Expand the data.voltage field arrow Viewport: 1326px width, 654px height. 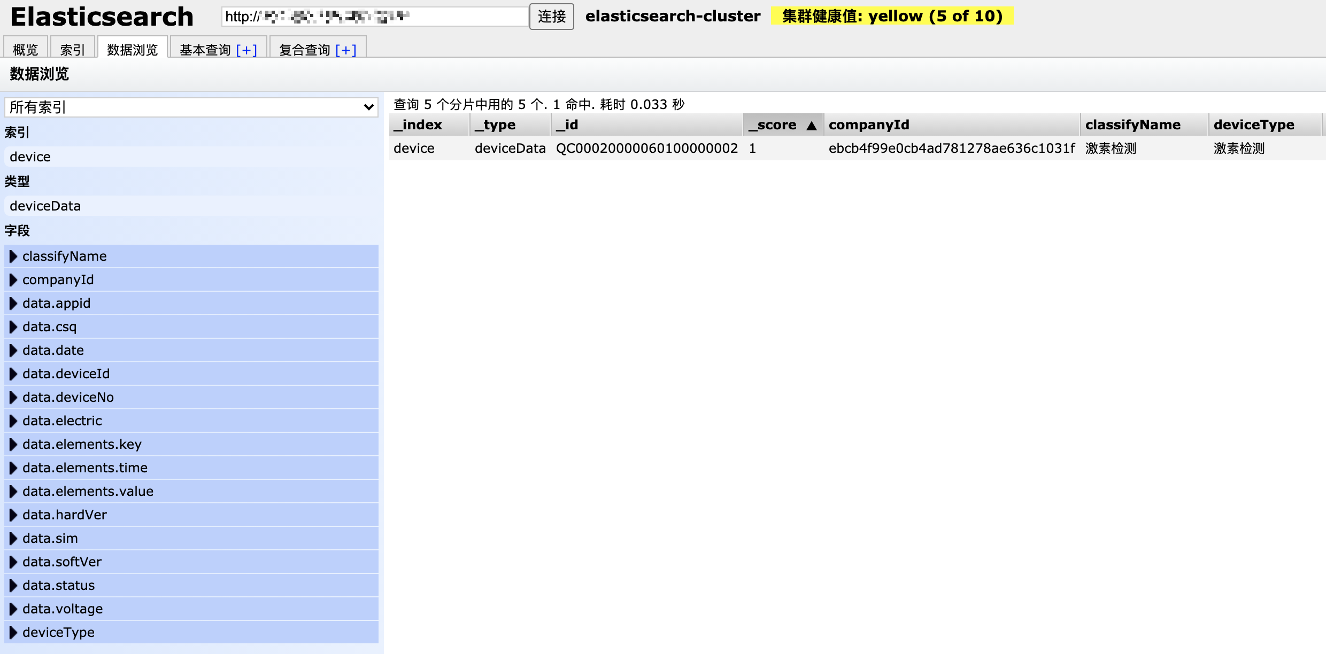pyautogui.click(x=13, y=609)
